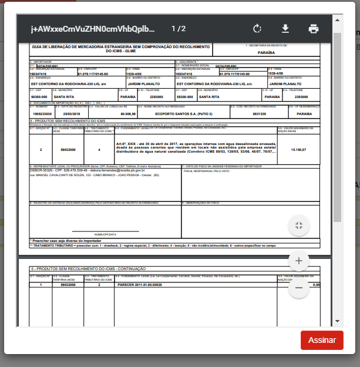Zoom out with the minus button

(x=299, y=288)
